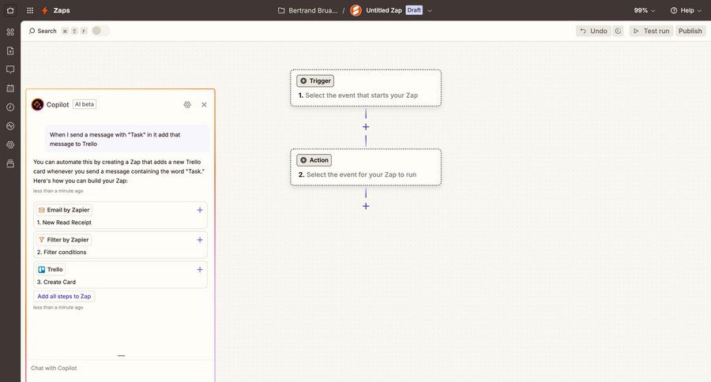Click plus between Trigger and Action steps
711x382 pixels.
pos(366,127)
